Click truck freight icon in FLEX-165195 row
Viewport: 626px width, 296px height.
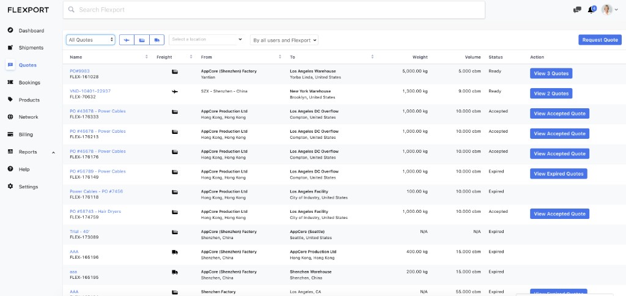174,272
